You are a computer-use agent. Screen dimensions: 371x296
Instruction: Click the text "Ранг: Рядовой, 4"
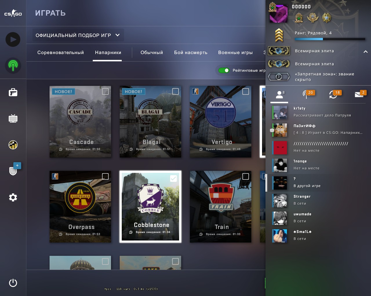pyautogui.click(x=313, y=33)
